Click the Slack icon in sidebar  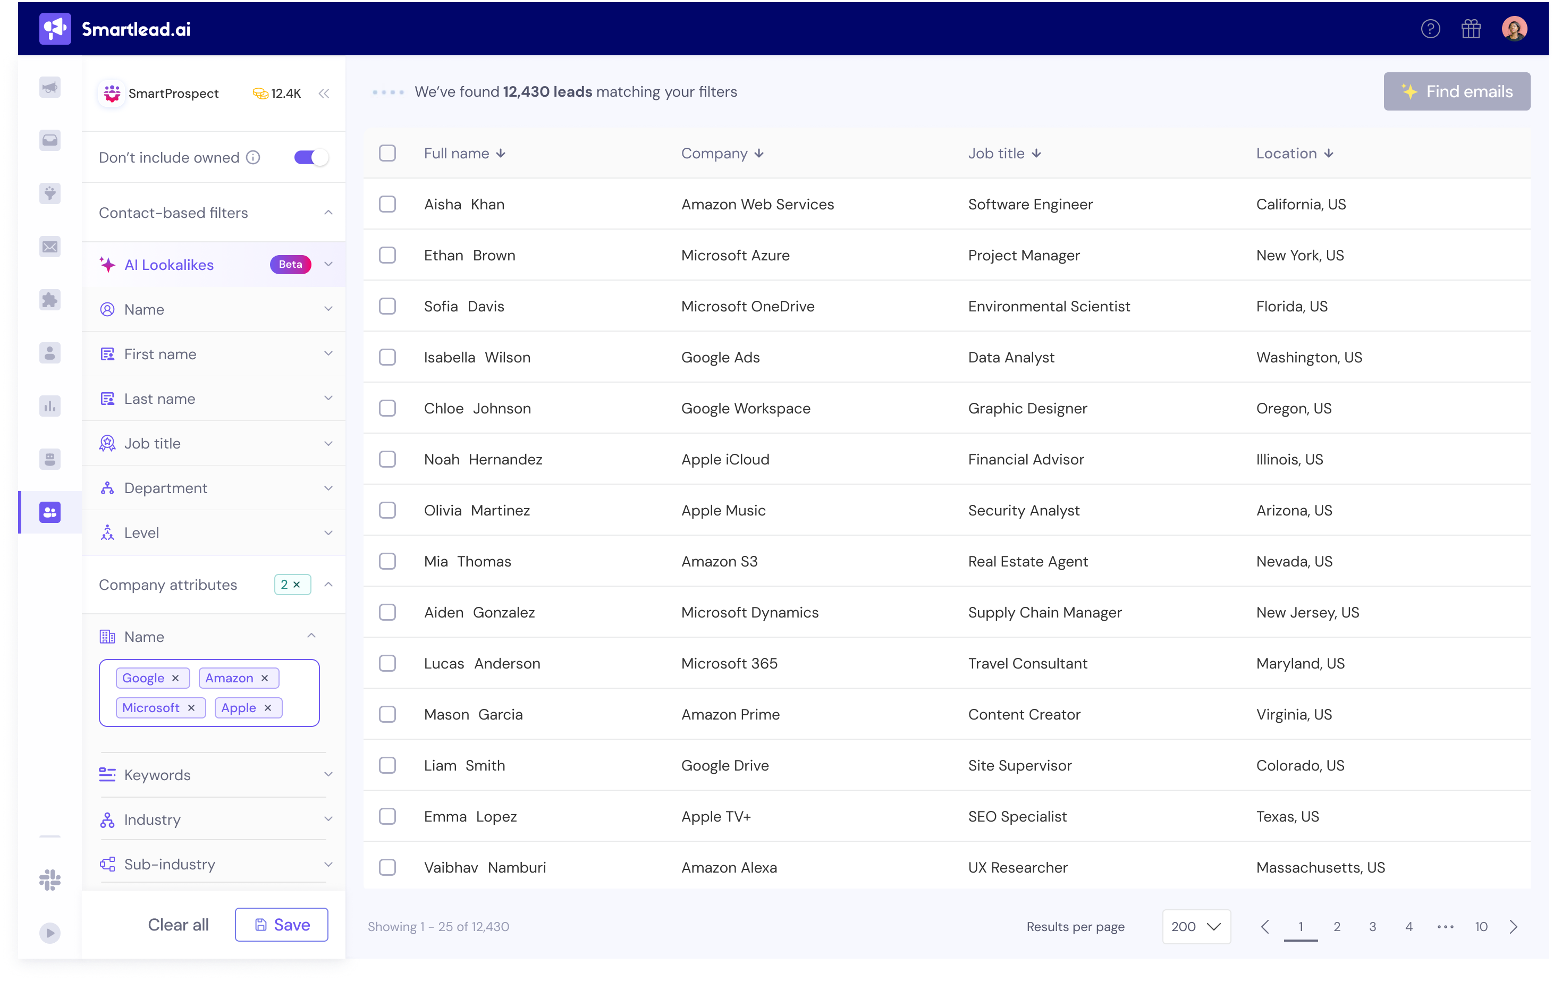tap(49, 879)
